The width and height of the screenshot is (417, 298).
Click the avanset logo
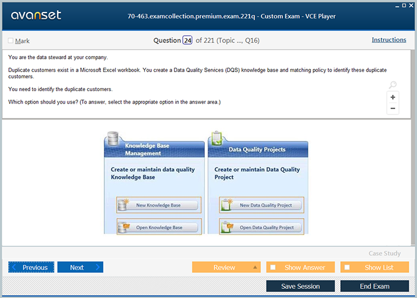pyautogui.click(x=36, y=15)
